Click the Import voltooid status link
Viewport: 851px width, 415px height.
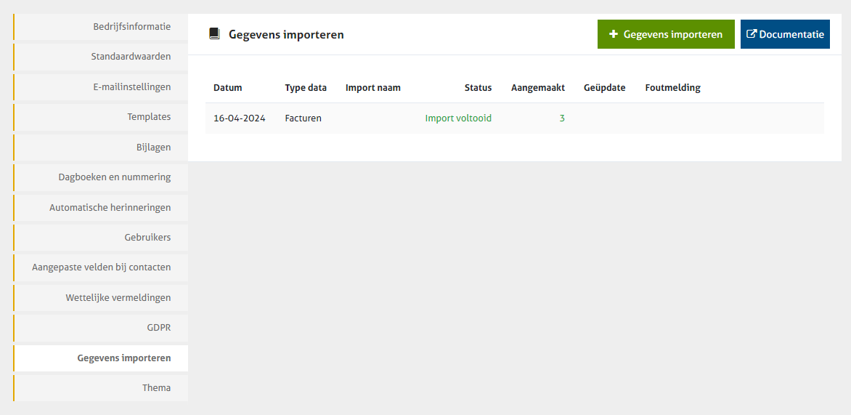point(458,118)
